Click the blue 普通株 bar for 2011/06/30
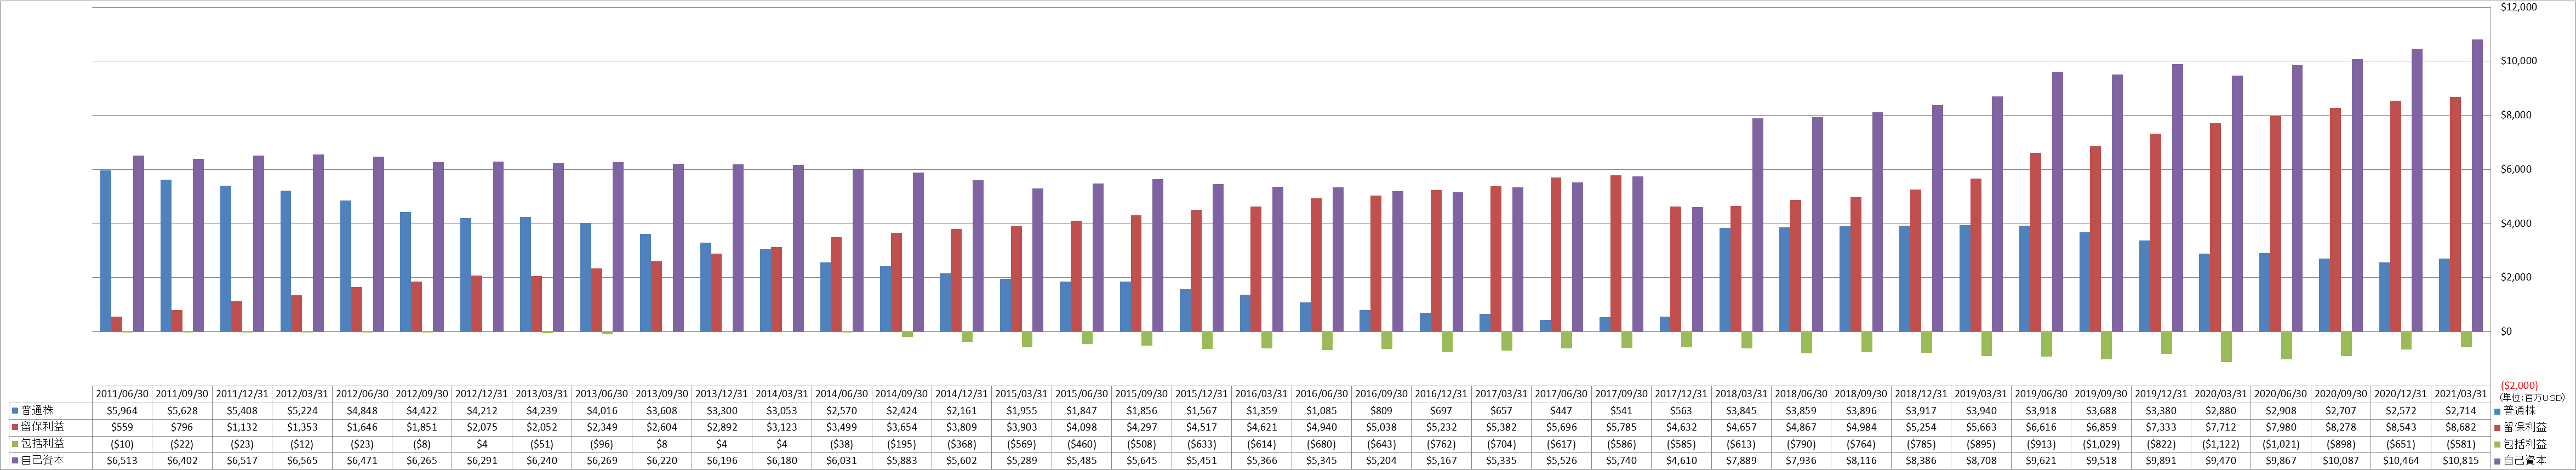The image size is (2576, 470). (x=106, y=251)
